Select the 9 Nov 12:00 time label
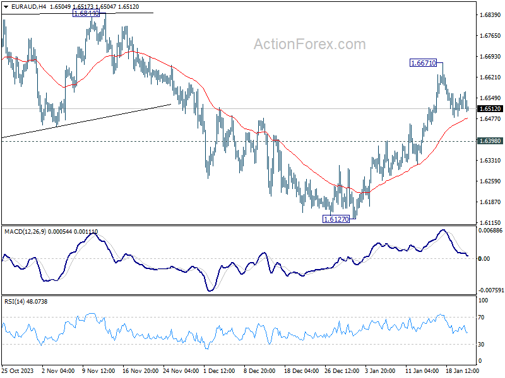Viewport: 505px width, 378px height. 98,370
